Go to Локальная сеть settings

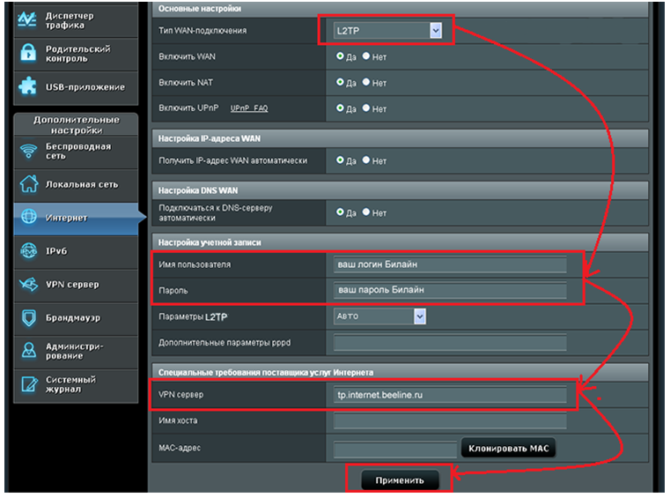click(76, 185)
